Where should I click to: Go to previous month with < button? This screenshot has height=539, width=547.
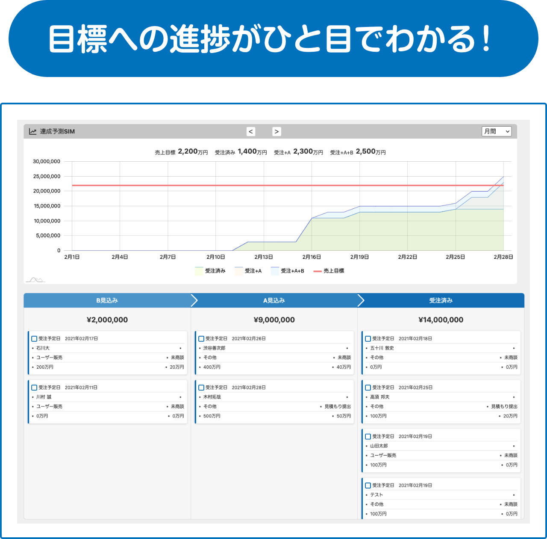coord(251,131)
